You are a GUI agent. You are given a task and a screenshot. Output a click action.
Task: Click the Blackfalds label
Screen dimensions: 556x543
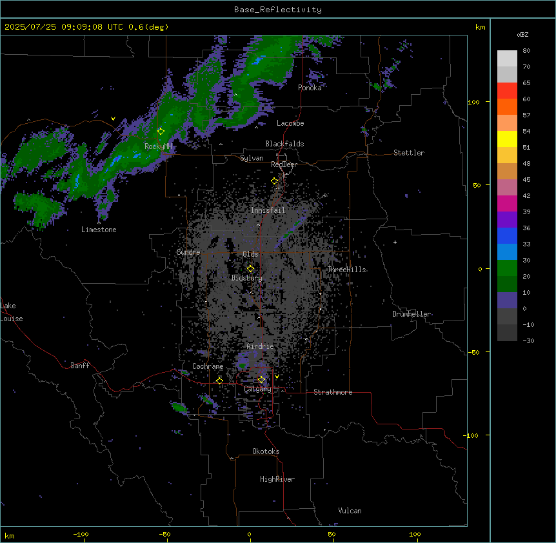pyautogui.click(x=284, y=144)
